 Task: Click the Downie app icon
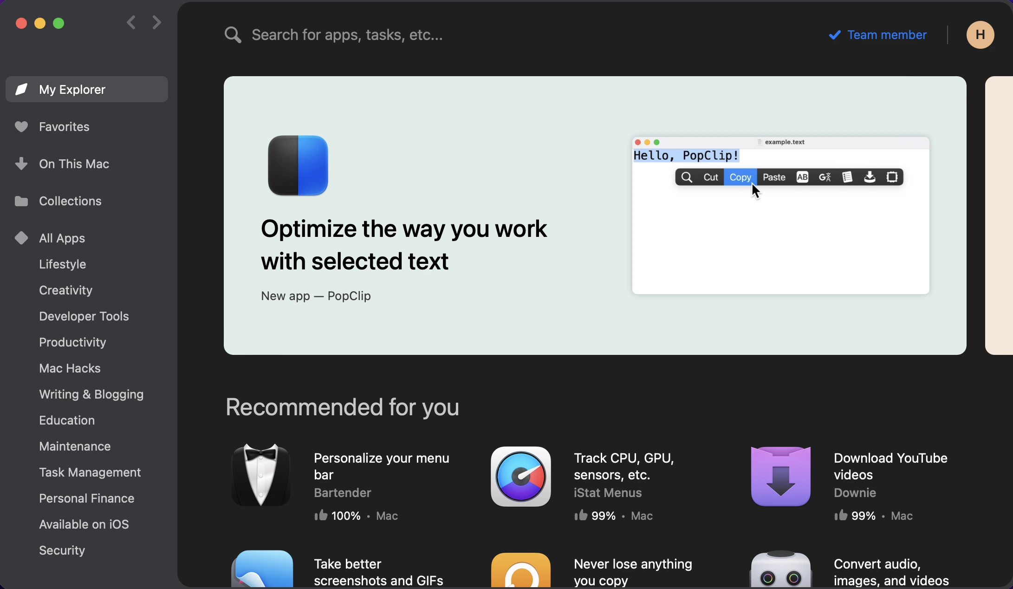pos(780,476)
